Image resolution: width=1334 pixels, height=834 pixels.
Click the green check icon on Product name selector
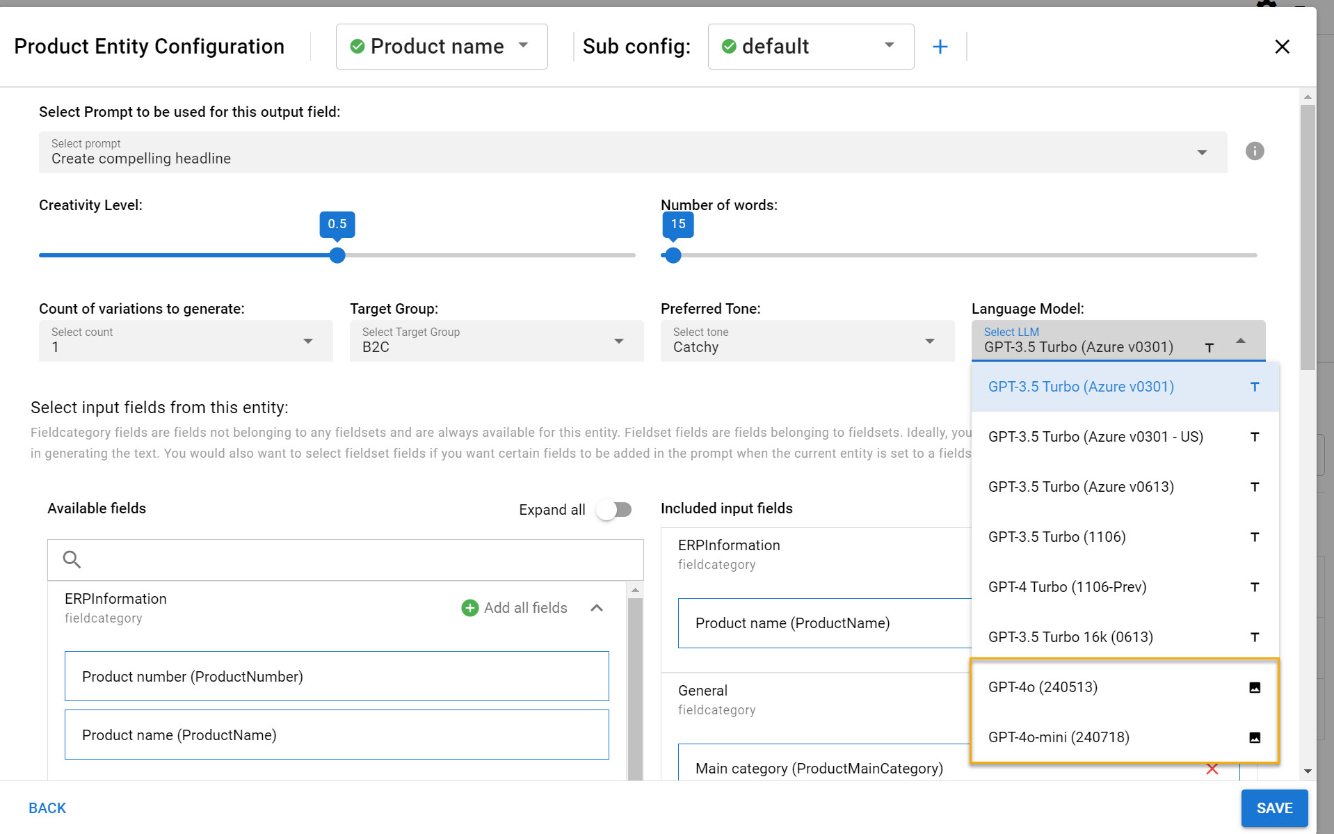357,47
